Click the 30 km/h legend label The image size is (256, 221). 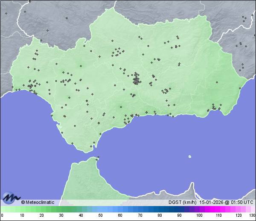coord(61,215)
